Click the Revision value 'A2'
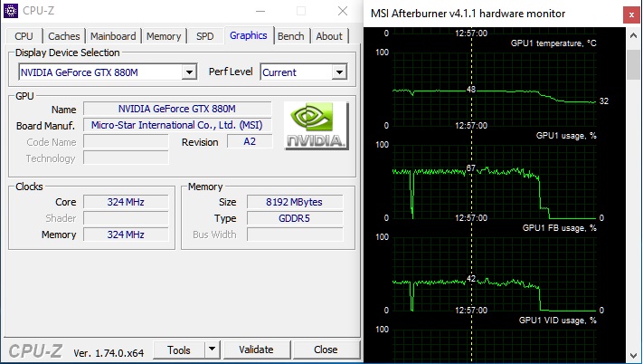The height and width of the screenshot is (364, 643). pos(250,141)
